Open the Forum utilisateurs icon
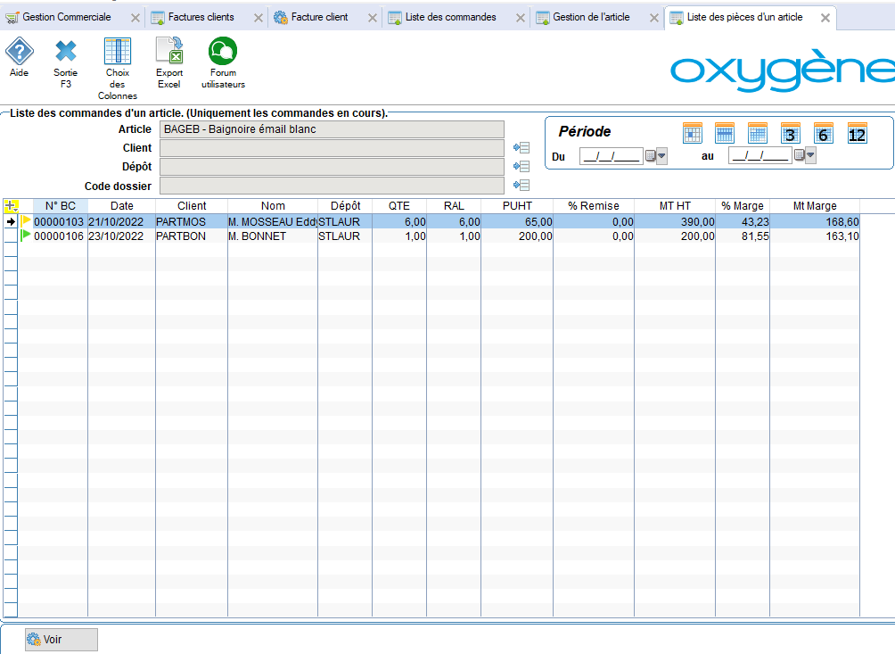895x654 pixels. [x=222, y=53]
